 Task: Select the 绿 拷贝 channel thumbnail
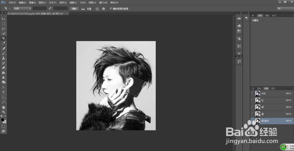click(x=258, y=121)
